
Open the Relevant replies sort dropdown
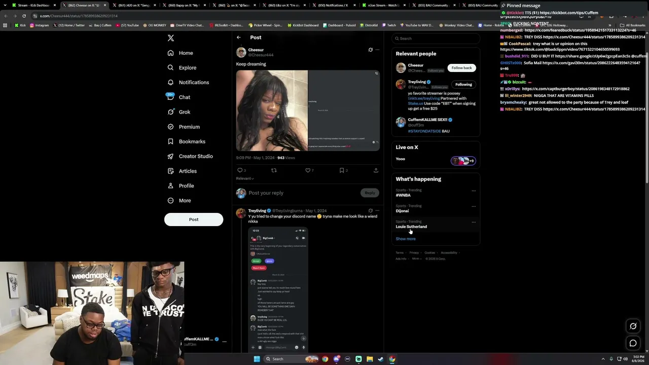[245, 178]
